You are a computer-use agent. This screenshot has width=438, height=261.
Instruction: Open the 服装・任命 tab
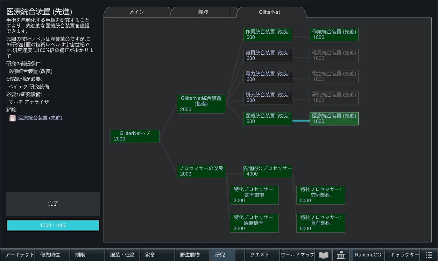coord(122,255)
